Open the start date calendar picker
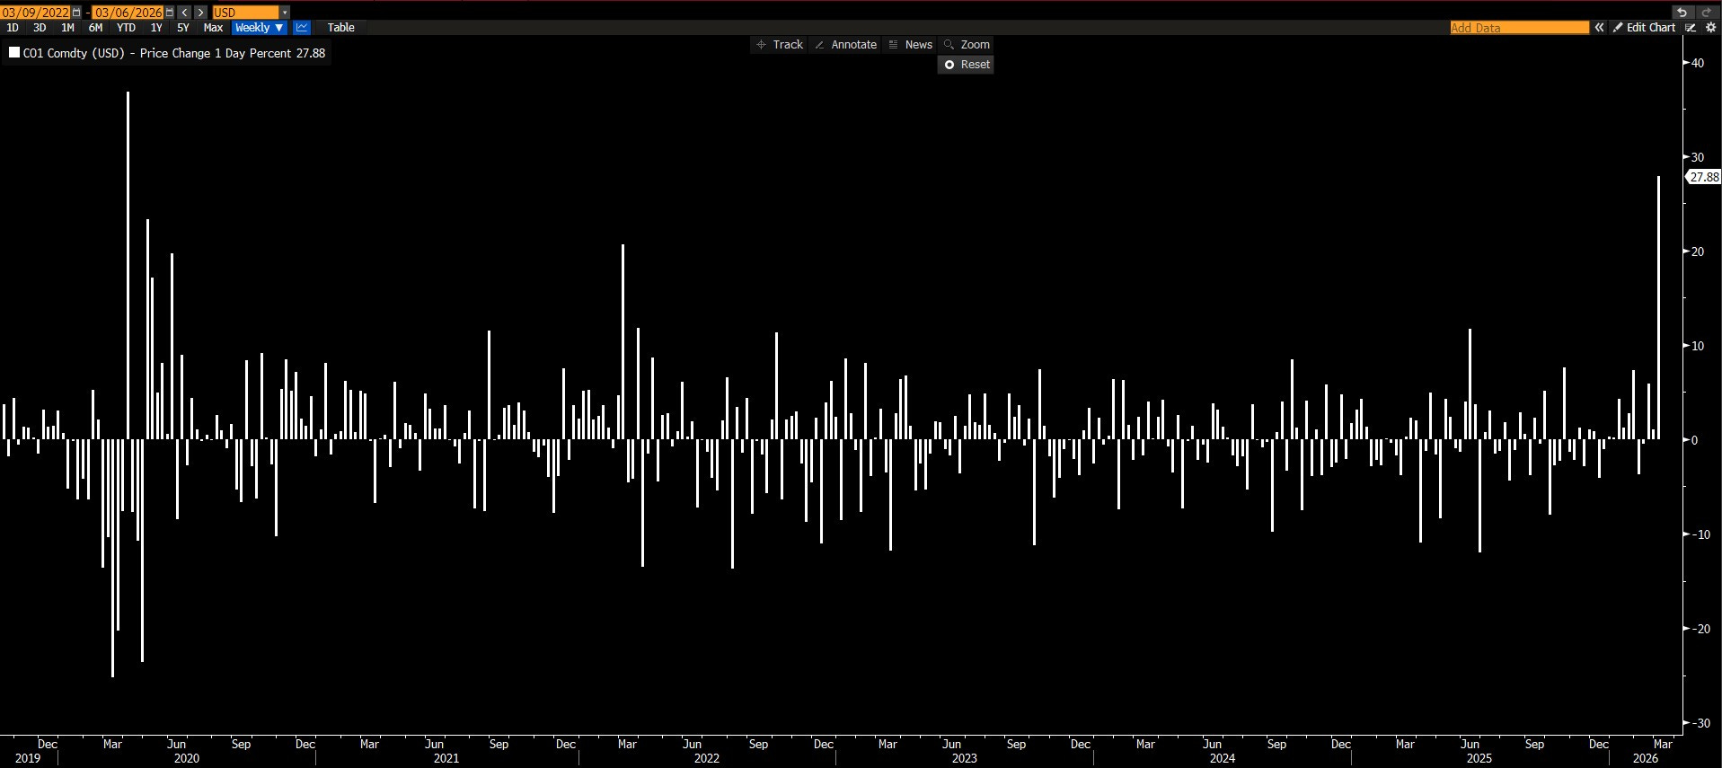This screenshot has height=768, width=1722. pyautogui.click(x=76, y=13)
